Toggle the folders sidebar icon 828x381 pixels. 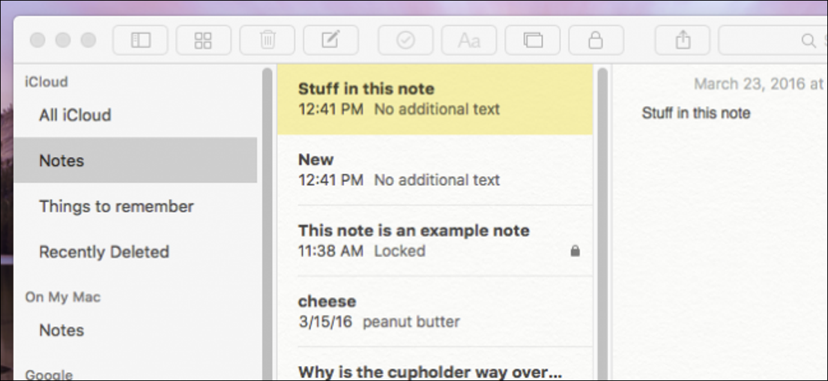click(x=140, y=40)
